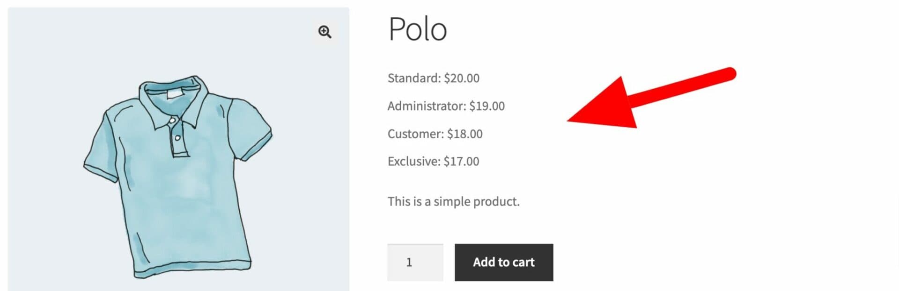Click the Customer: $18.00 price text
Image resolution: width=899 pixels, height=291 pixels.
point(435,134)
